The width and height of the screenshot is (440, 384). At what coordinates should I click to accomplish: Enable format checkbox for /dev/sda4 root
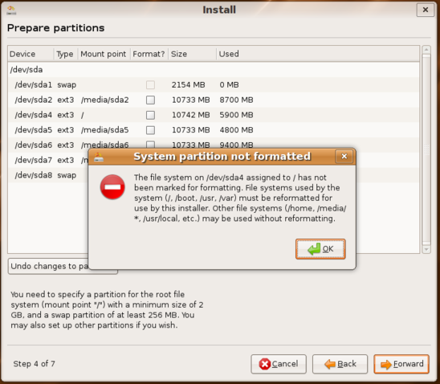tap(150, 115)
